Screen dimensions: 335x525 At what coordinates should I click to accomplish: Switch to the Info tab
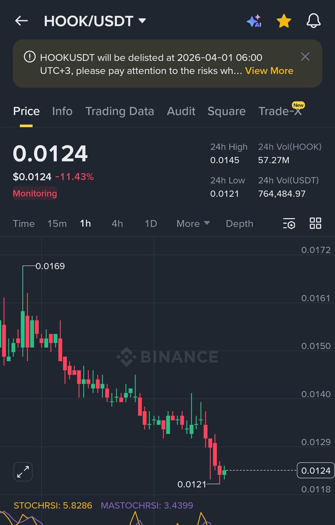tap(62, 111)
